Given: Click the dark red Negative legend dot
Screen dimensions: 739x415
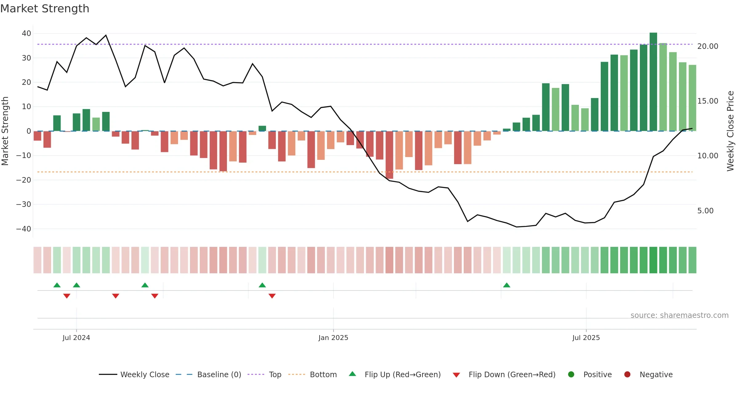Looking at the screenshot, I should pos(627,374).
